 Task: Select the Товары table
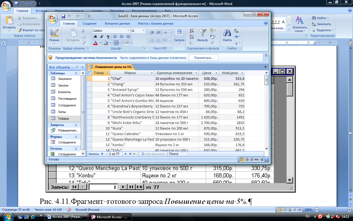(64, 119)
